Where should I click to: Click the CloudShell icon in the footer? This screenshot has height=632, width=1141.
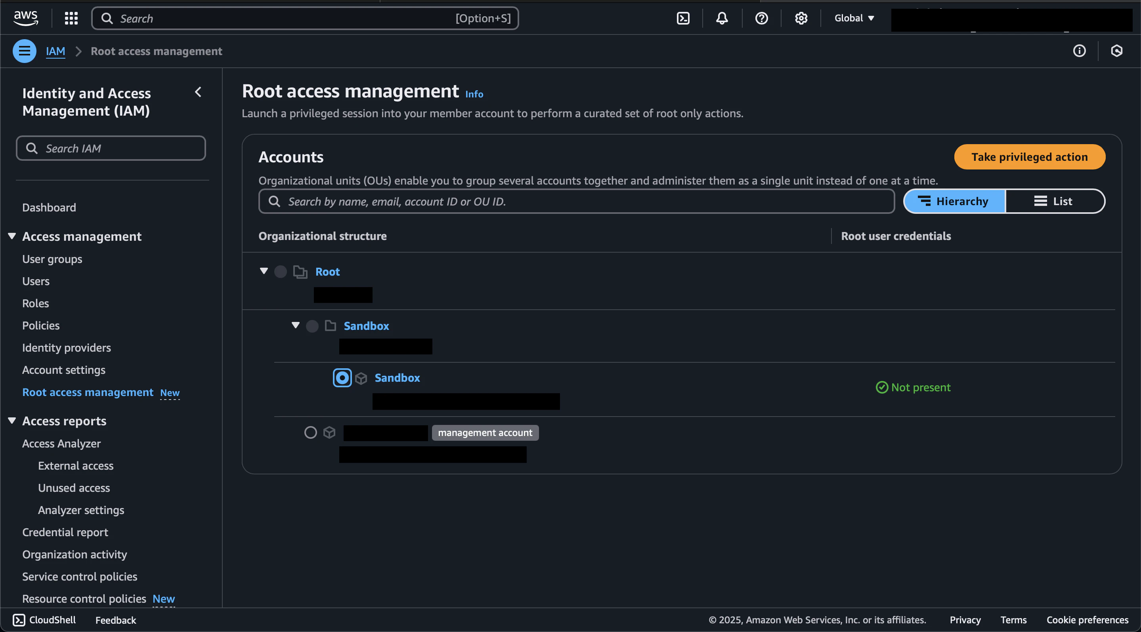(19, 620)
